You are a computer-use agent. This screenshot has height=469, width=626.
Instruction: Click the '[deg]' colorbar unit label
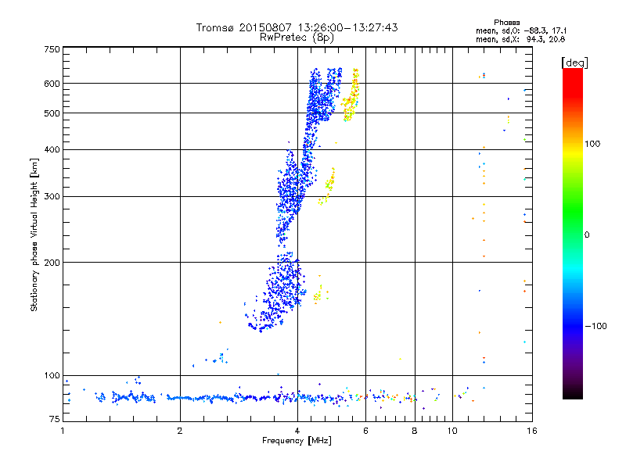pyautogui.click(x=574, y=63)
